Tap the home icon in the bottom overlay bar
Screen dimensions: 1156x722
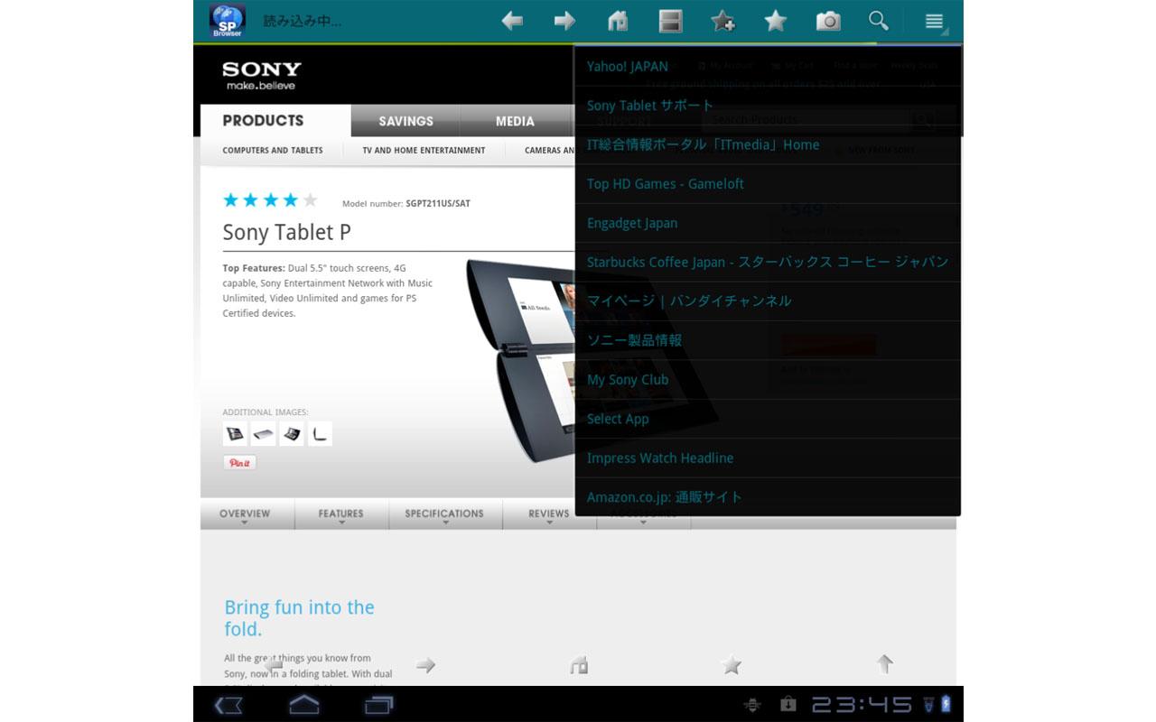[579, 665]
